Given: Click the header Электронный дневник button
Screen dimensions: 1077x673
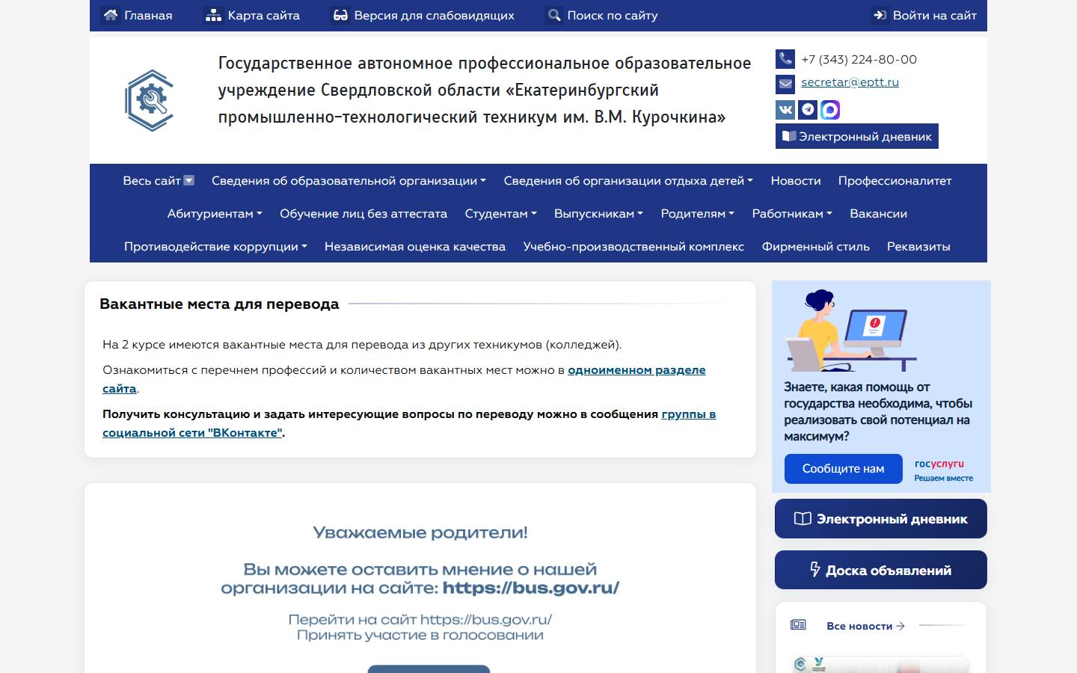Looking at the screenshot, I should [x=857, y=136].
